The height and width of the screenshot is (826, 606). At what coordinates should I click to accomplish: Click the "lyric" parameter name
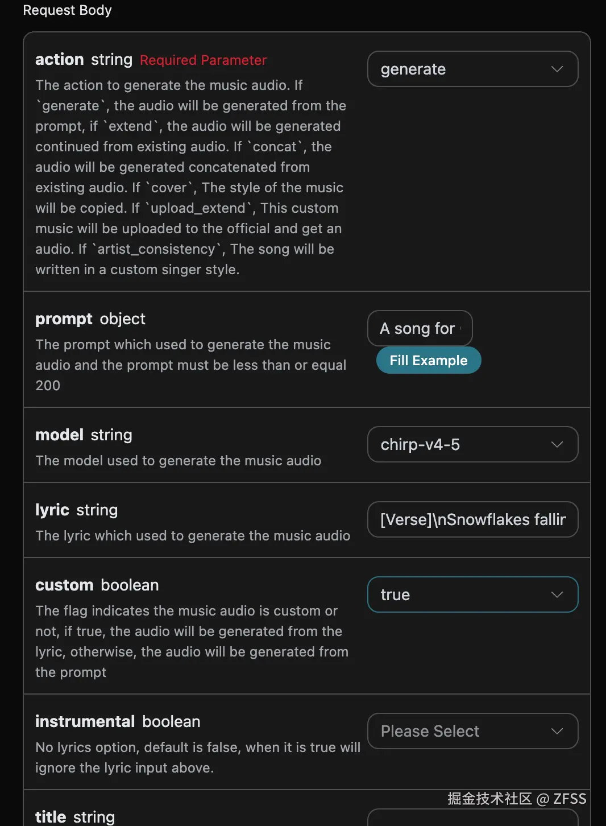point(52,510)
